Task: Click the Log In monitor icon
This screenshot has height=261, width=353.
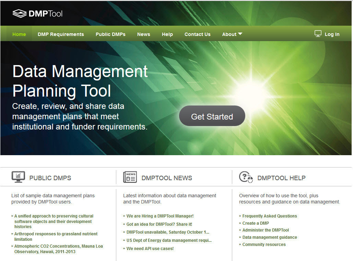Action: [318, 34]
